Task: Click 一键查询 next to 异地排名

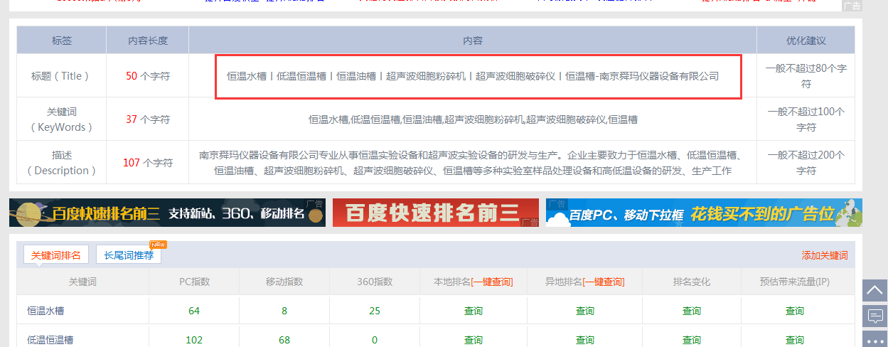Action: click(x=603, y=282)
